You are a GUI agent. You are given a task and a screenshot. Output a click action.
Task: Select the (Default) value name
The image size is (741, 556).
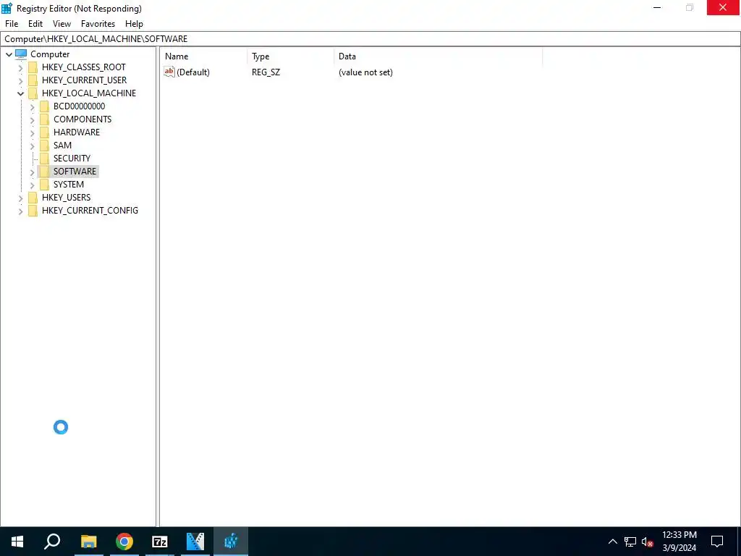pyautogui.click(x=192, y=72)
